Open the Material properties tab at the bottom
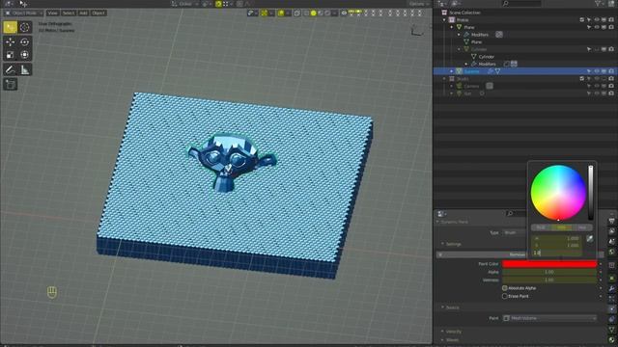This screenshot has height=347, width=618. point(611,339)
